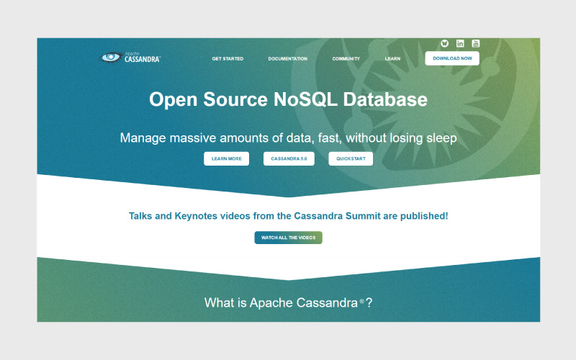Click the Cassandra Summit talks announcement heading

[289, 216]
